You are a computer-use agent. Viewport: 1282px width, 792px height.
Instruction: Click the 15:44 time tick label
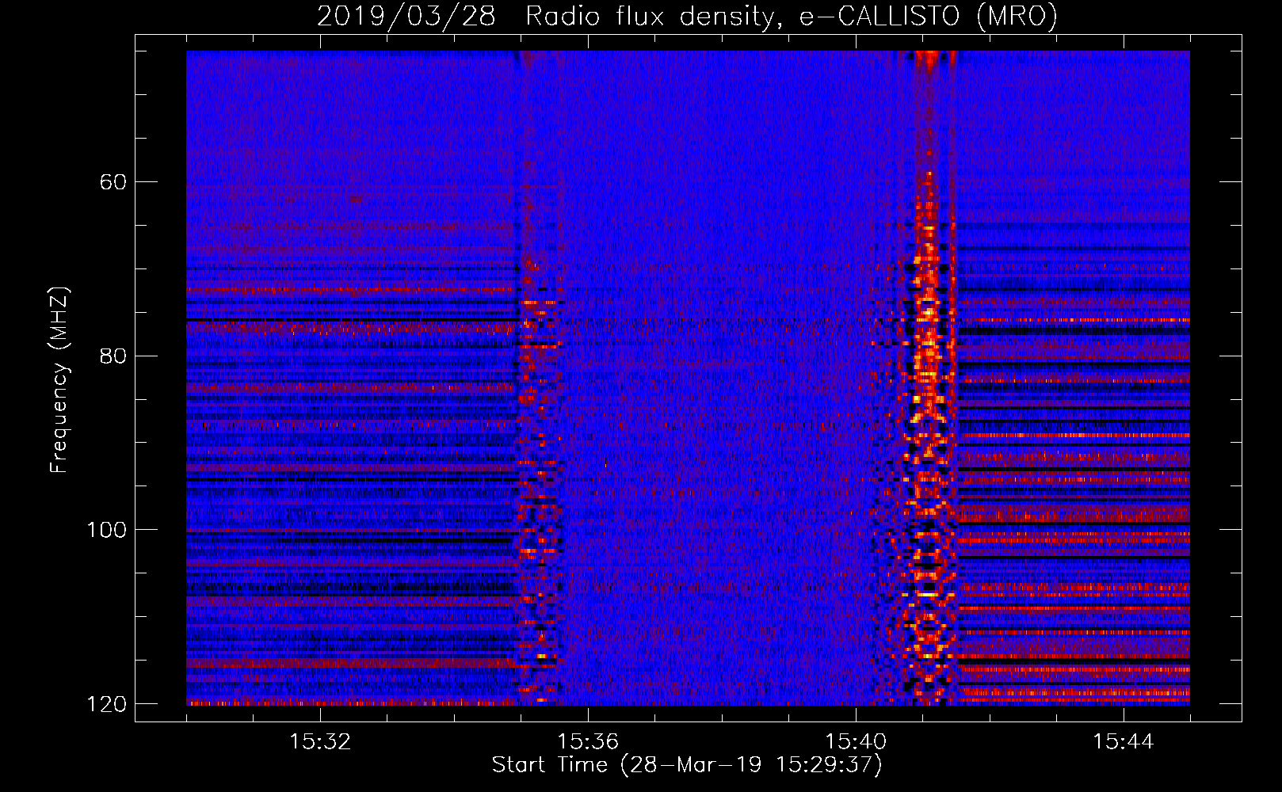click(x=1124, y=742)
